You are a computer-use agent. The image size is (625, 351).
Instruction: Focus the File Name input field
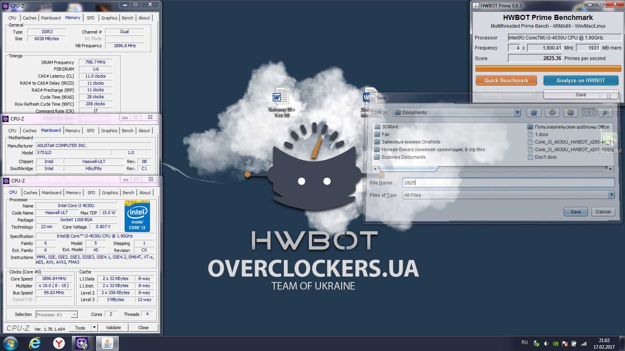[x=509, y=183]
